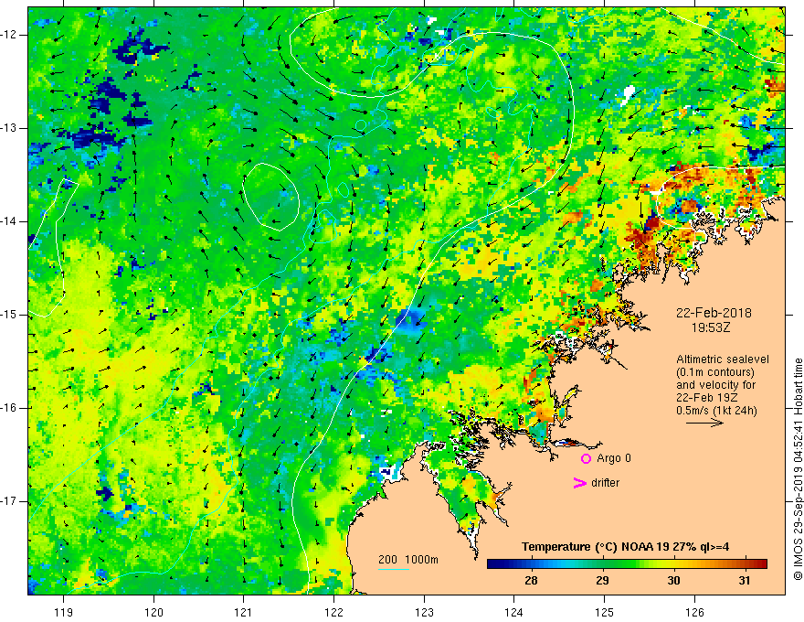Click the 125 longitude axis label

605,612
